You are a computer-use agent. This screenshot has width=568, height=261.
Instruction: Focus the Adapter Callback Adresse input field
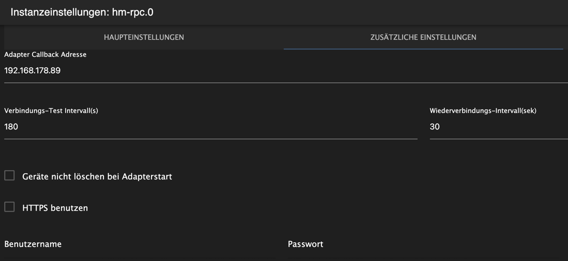(x=286, y=71)
